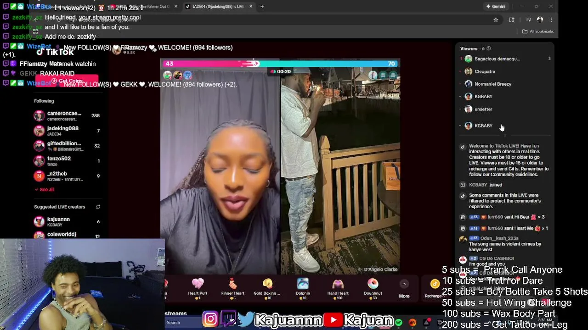
Task: Open the All Bookmarks folder
Action: pos(538,31)
